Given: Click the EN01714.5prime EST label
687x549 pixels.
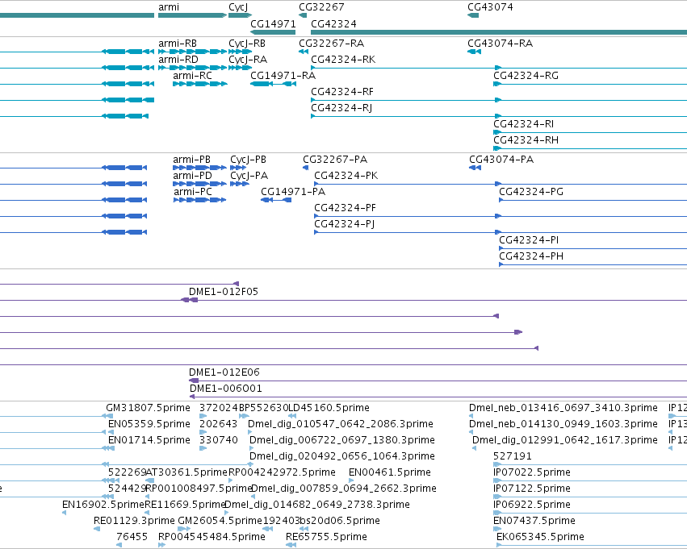Looking at the screenshot, I should coord(149,440).
